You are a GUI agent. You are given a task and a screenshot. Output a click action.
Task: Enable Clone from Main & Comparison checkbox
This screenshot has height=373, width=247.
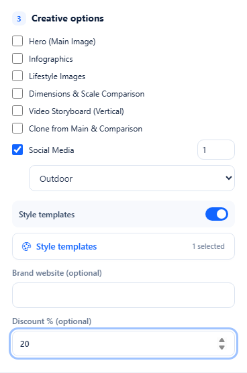pos(17,128)
